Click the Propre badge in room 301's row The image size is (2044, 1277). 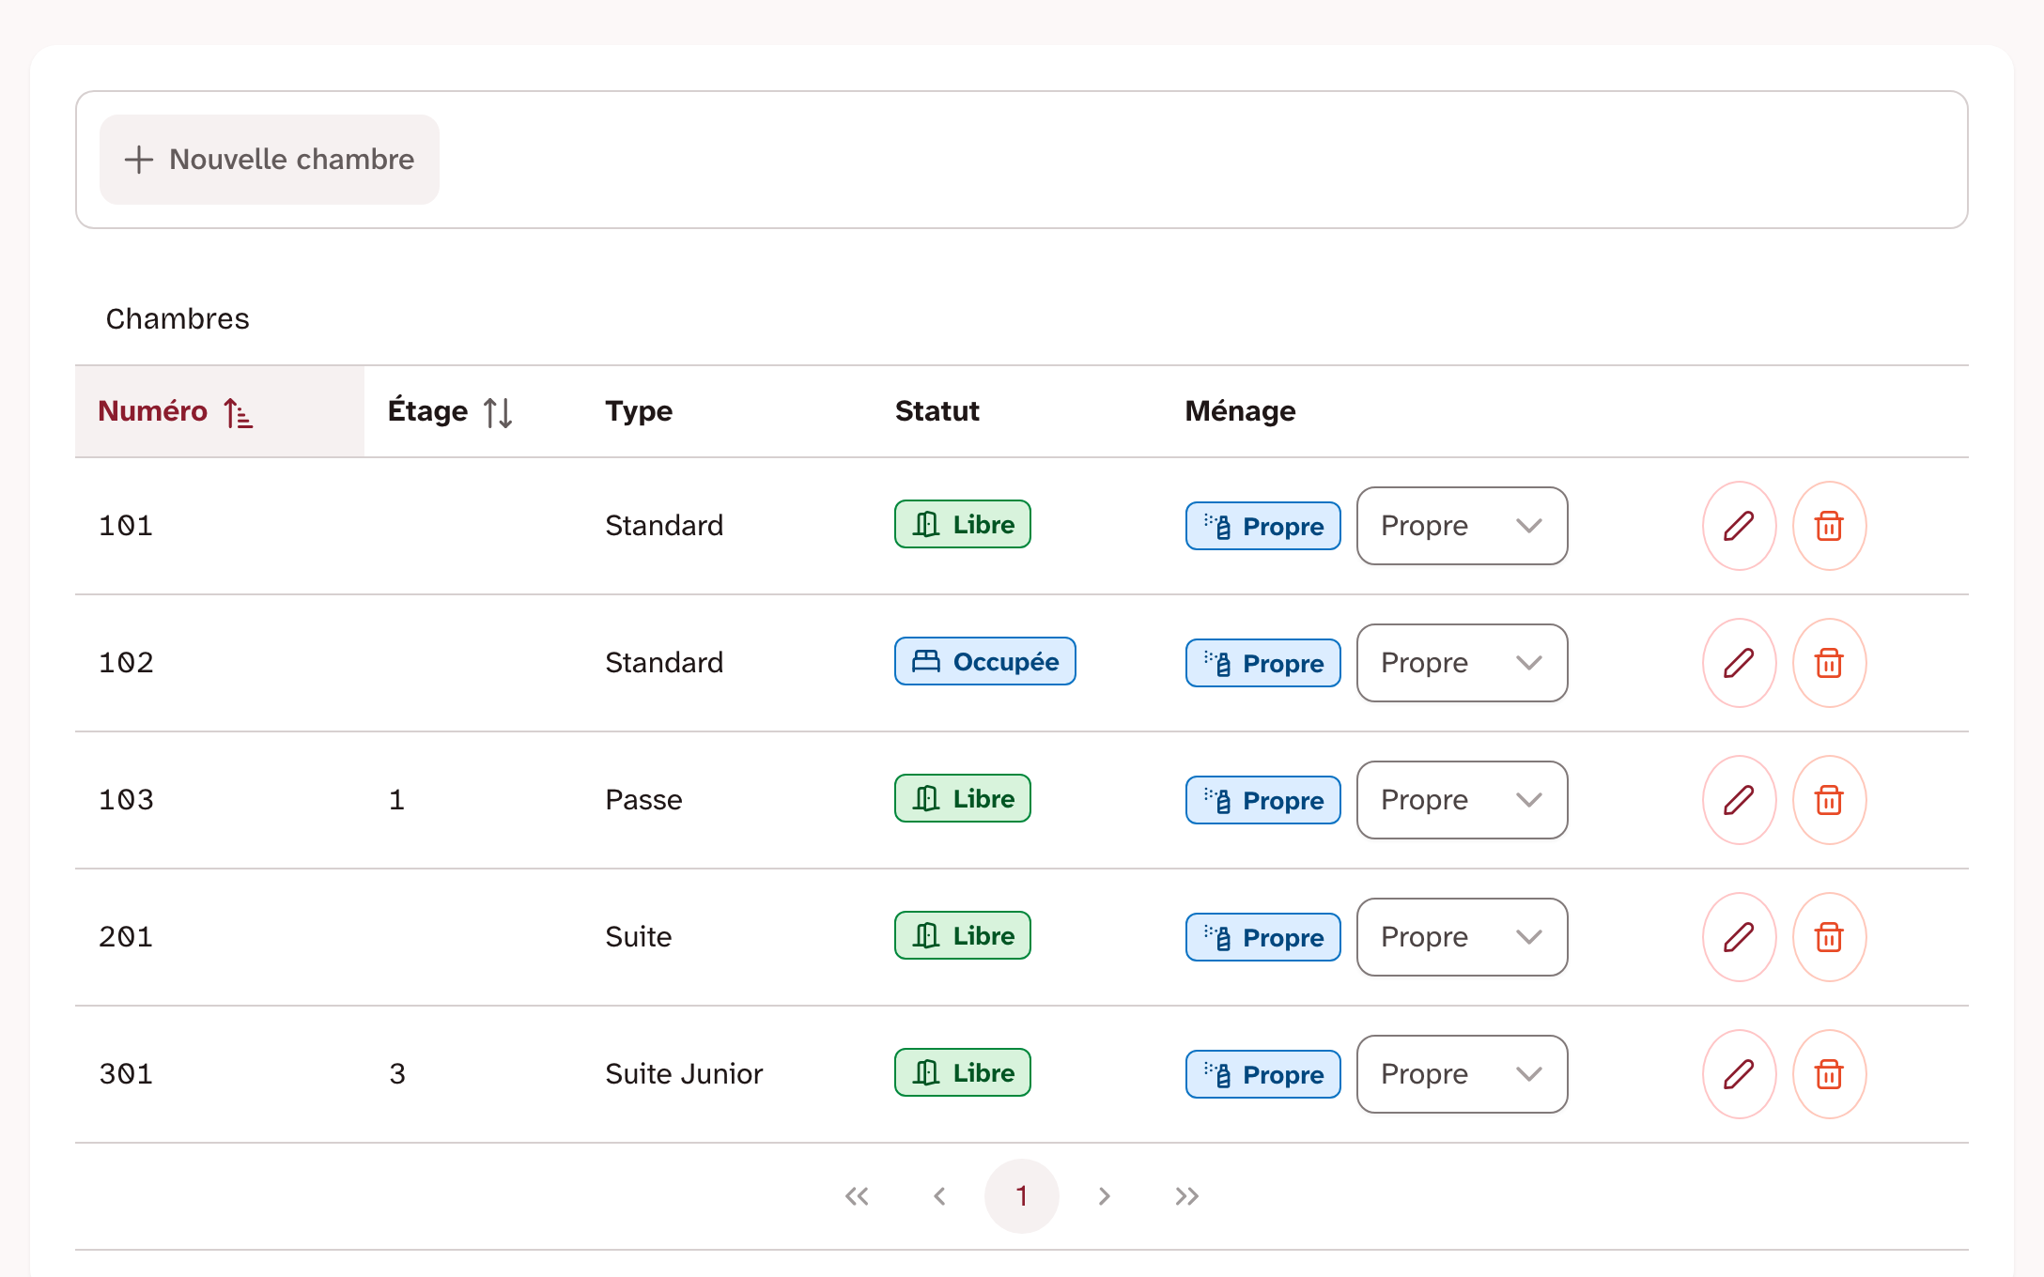1263,1074
